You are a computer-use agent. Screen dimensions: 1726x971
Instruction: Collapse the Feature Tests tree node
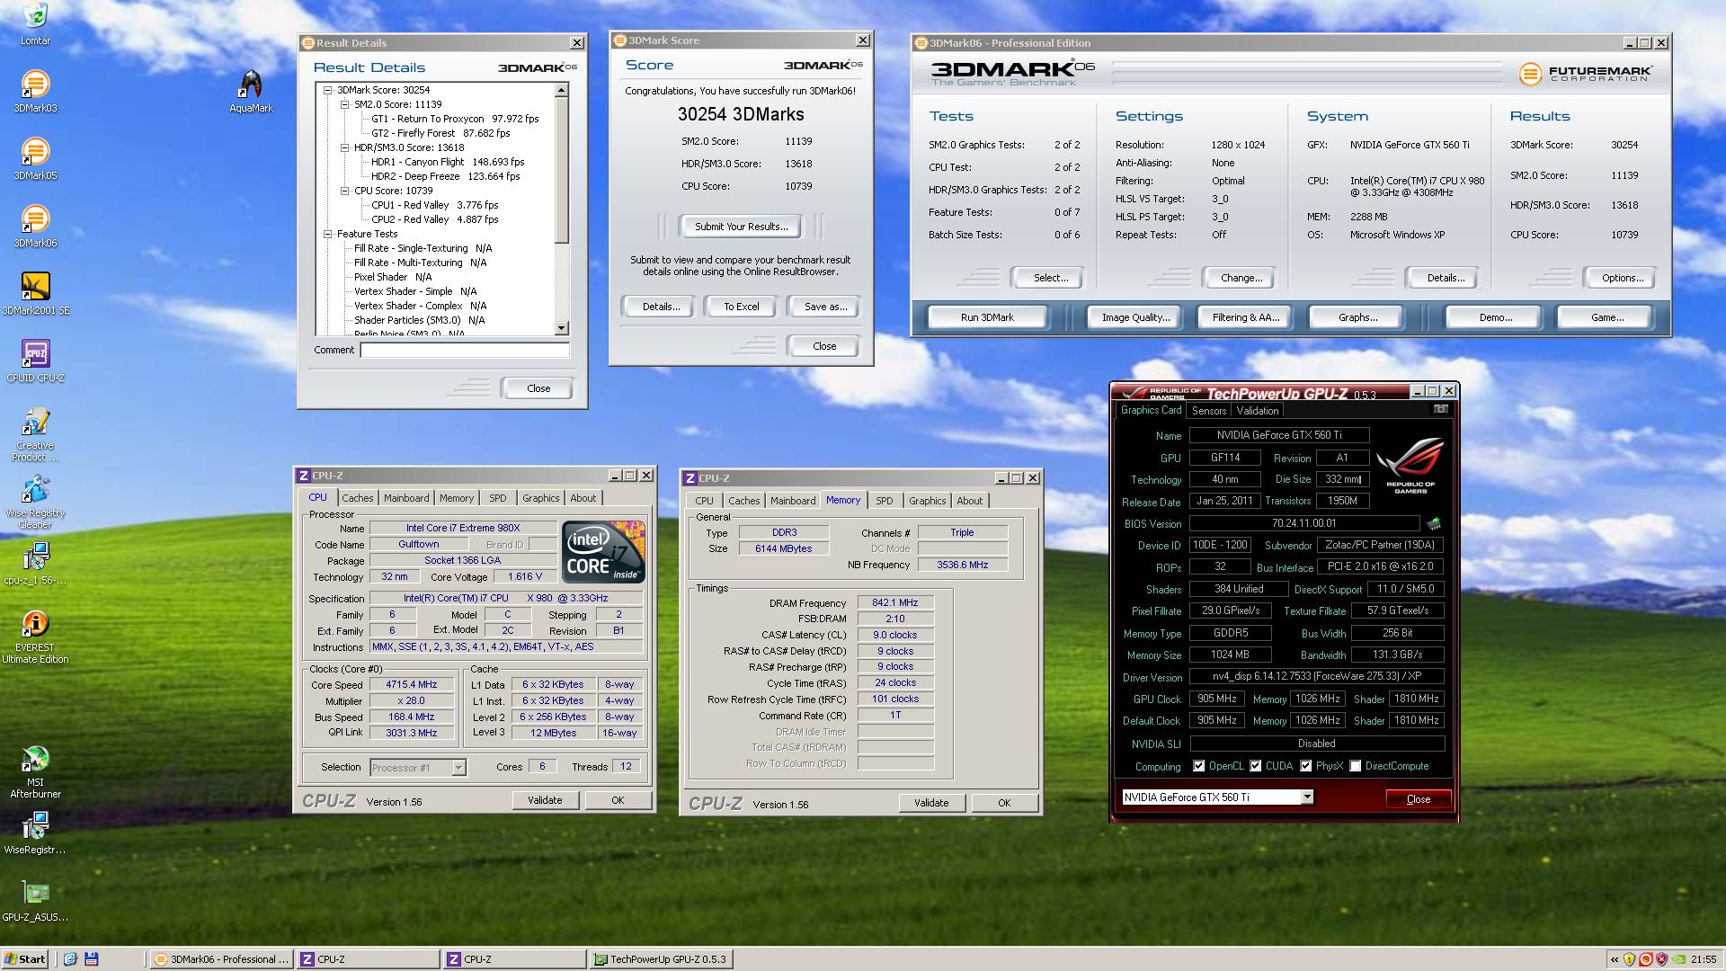tap(328, 234)
